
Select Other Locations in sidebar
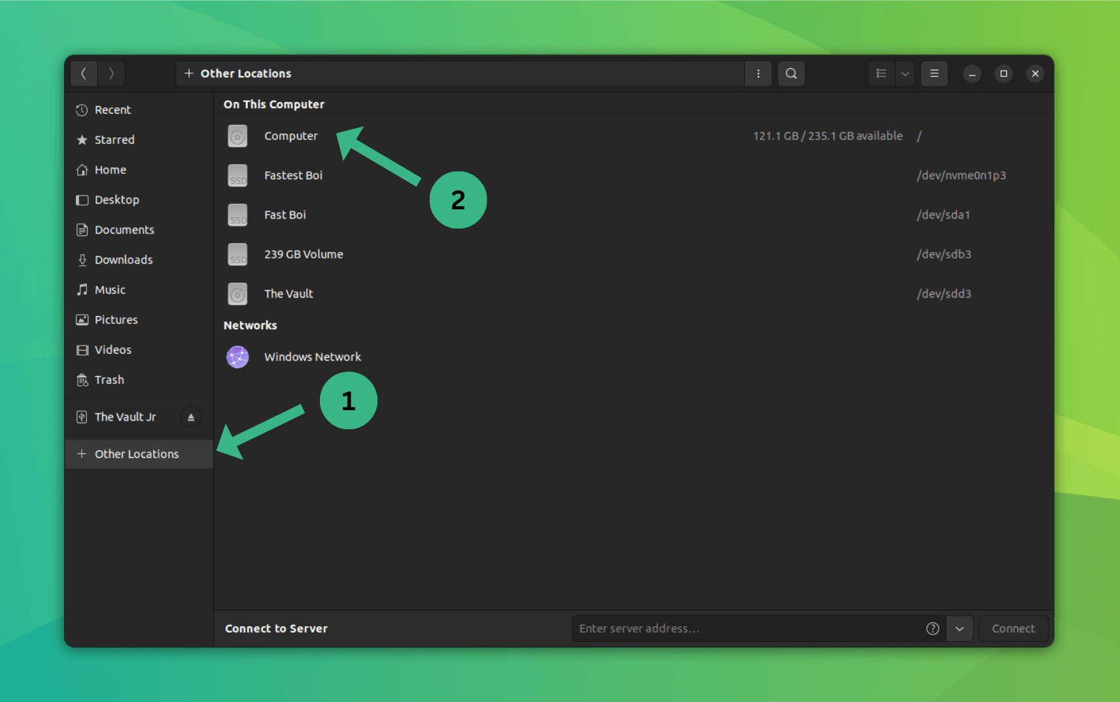136,453
